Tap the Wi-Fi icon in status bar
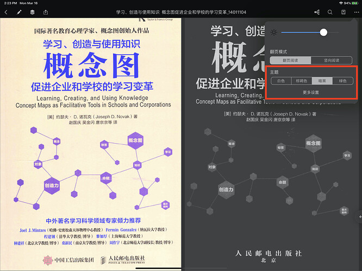This screenshot has width=362, height=271. coord(341,3)
